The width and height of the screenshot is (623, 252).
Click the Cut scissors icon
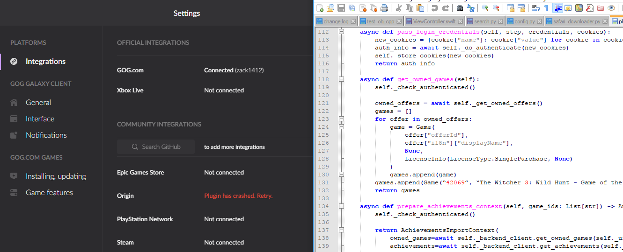pyautogui.click(x=398, y=8)
